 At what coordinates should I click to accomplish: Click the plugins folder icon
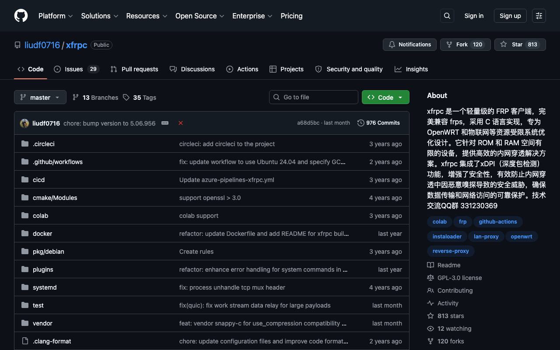click(x=25, y=269)
